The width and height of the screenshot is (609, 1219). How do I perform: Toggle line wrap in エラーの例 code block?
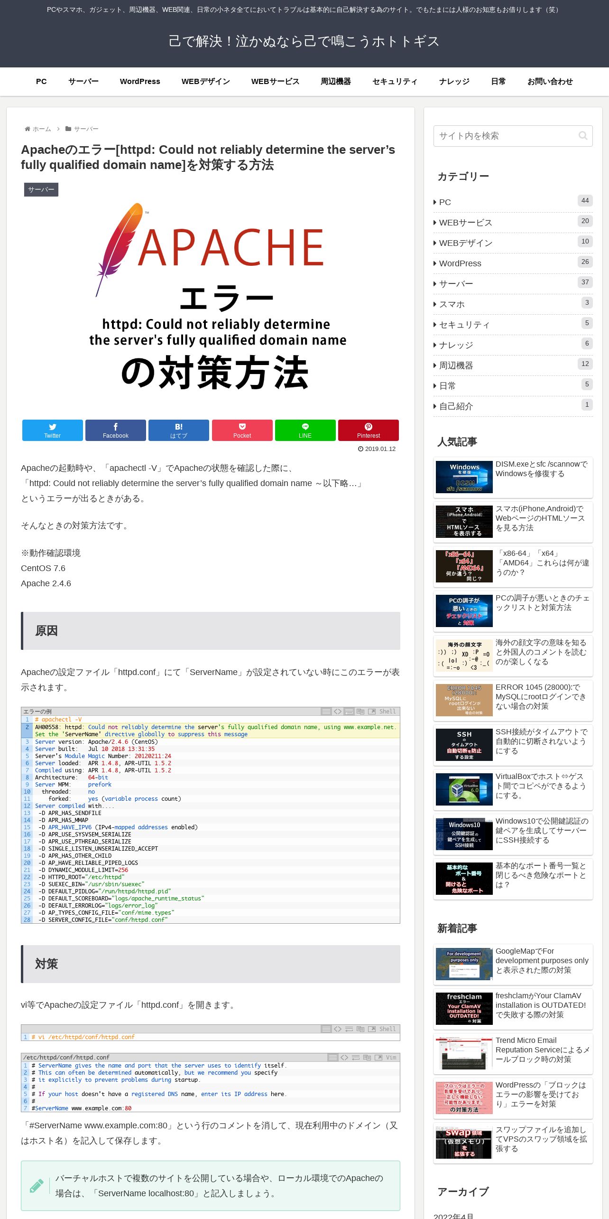[349, 711]
